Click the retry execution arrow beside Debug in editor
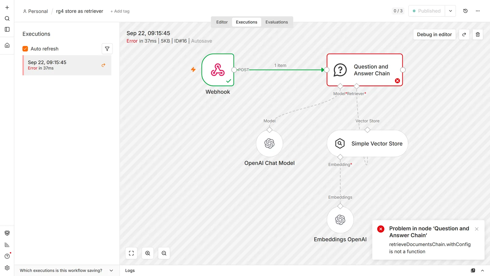 464,34
